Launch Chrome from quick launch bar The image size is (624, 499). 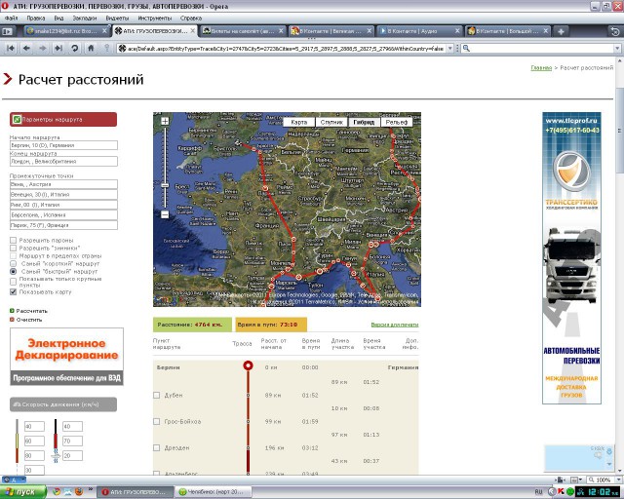click(57, 492)
